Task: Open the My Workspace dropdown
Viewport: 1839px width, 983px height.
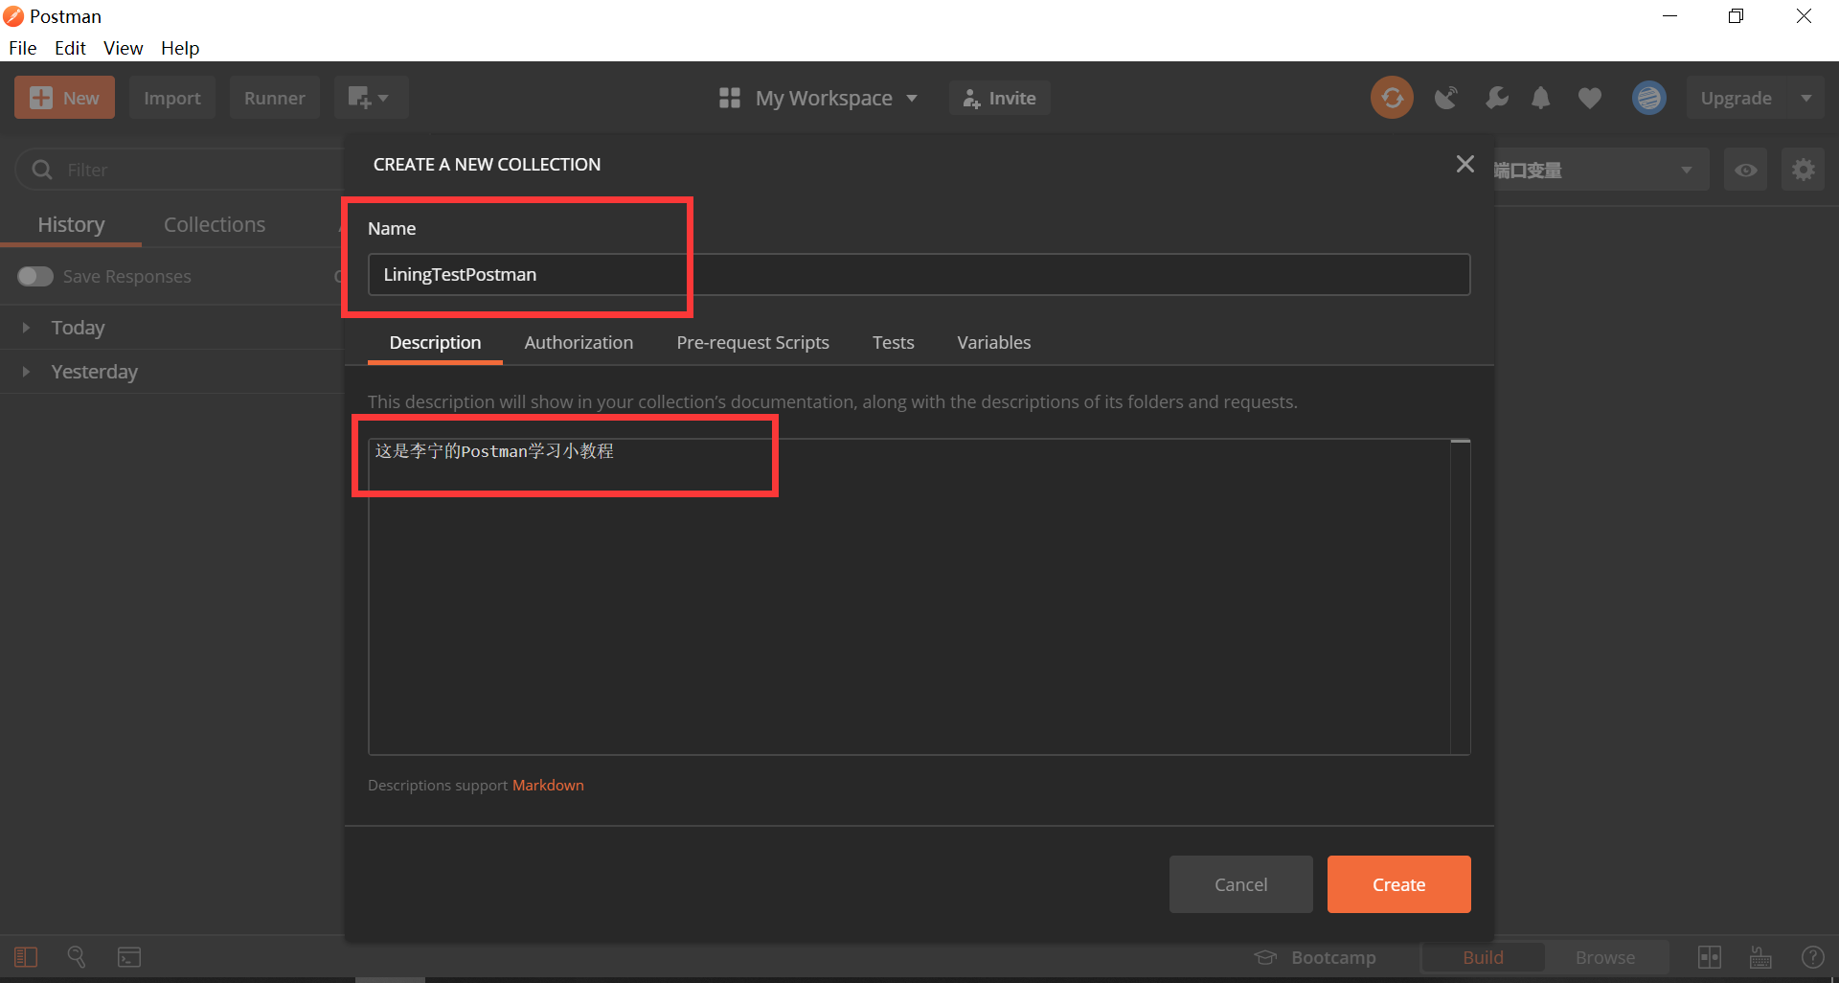Action: (x=819, y=98)
